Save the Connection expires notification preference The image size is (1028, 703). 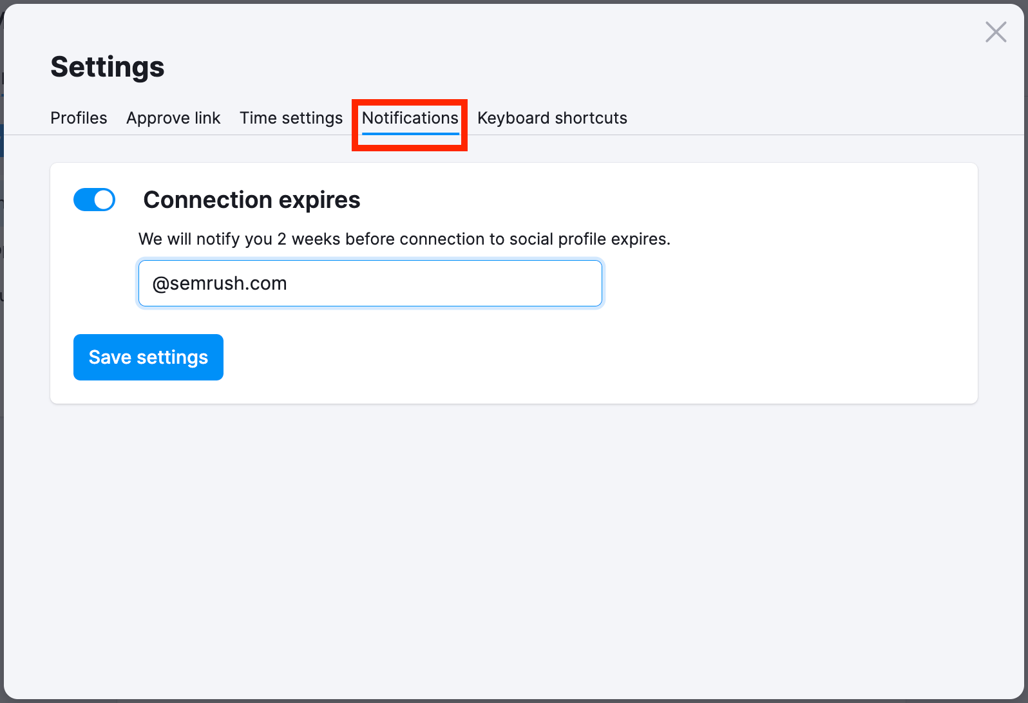click(x=148, y=357)
